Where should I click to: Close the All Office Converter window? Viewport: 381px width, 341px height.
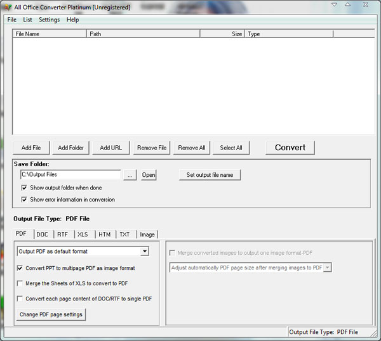(366, 4)
